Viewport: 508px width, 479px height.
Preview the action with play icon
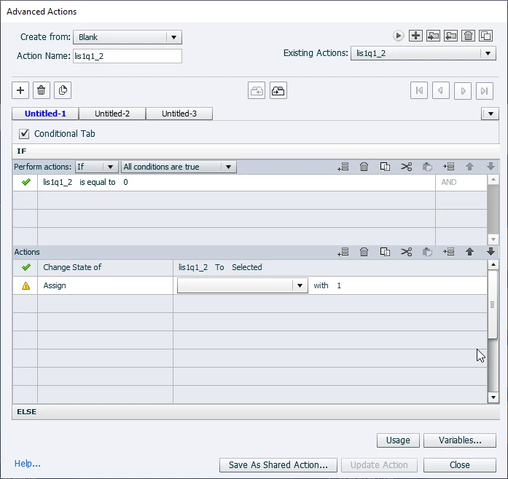pyautogui.click(x=398, y=36)
